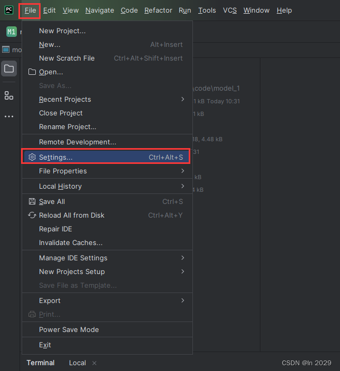
Task: Click the folder icon beside Open...
Action: click(x=32, y=72)
